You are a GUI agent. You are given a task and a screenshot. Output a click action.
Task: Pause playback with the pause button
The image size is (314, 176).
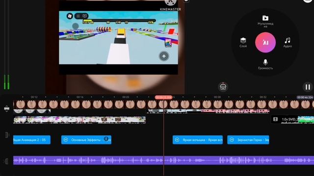[x=308, y=87]
